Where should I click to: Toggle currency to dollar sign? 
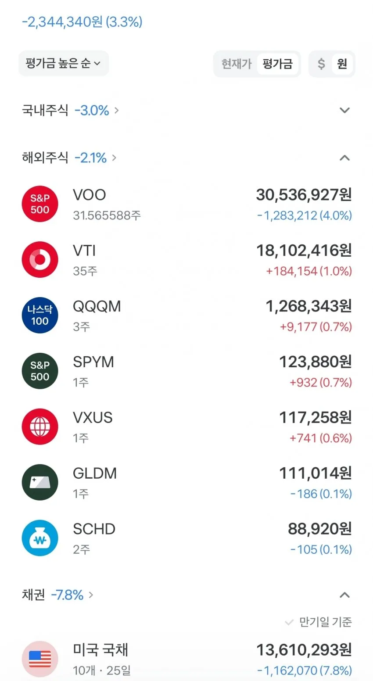(x=321, y=64)
